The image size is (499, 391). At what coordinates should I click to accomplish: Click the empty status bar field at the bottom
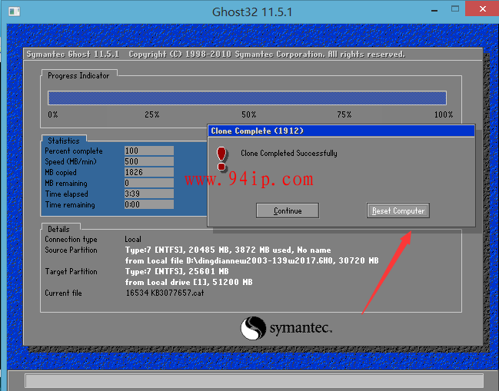(254, 380)
